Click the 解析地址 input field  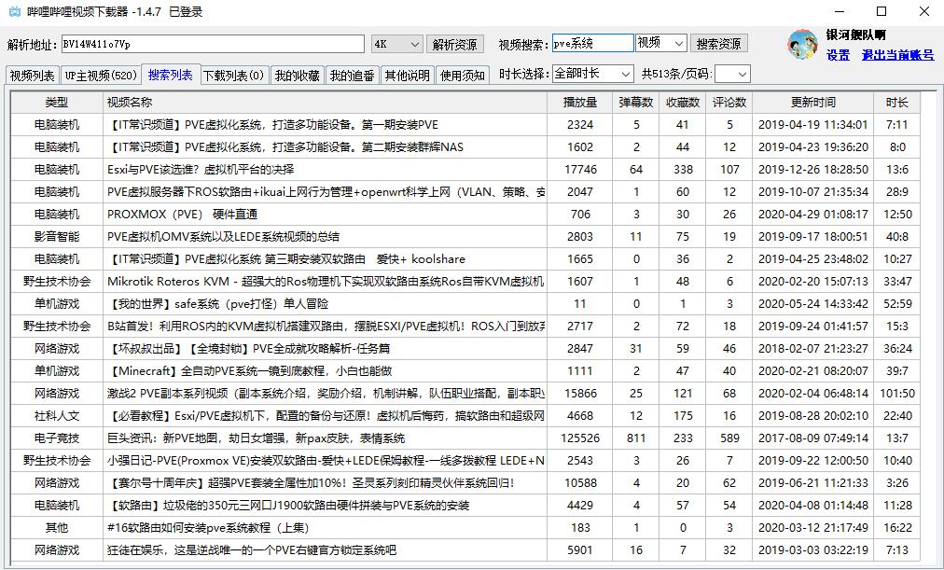coord(212,44)
